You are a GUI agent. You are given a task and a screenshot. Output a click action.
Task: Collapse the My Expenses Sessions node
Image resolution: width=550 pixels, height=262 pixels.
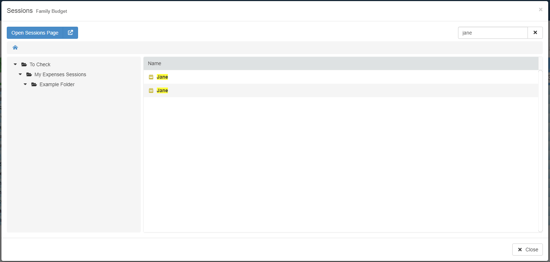click(x=20, y=74)
